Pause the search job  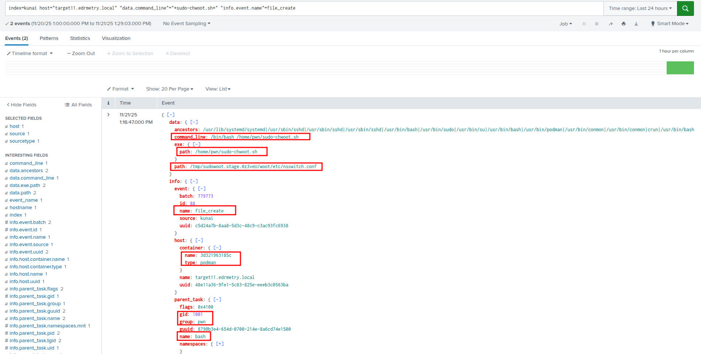pyautogui.click(x=584, y=24)
